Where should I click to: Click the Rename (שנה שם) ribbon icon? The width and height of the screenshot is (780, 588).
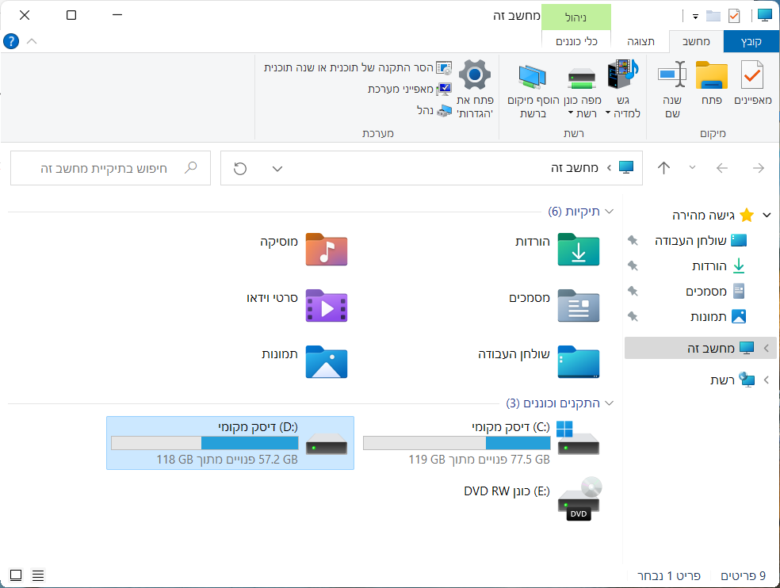coord(671,77)
